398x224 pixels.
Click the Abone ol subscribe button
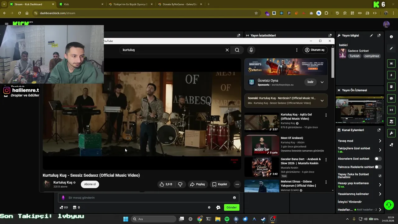click(90, 184)
